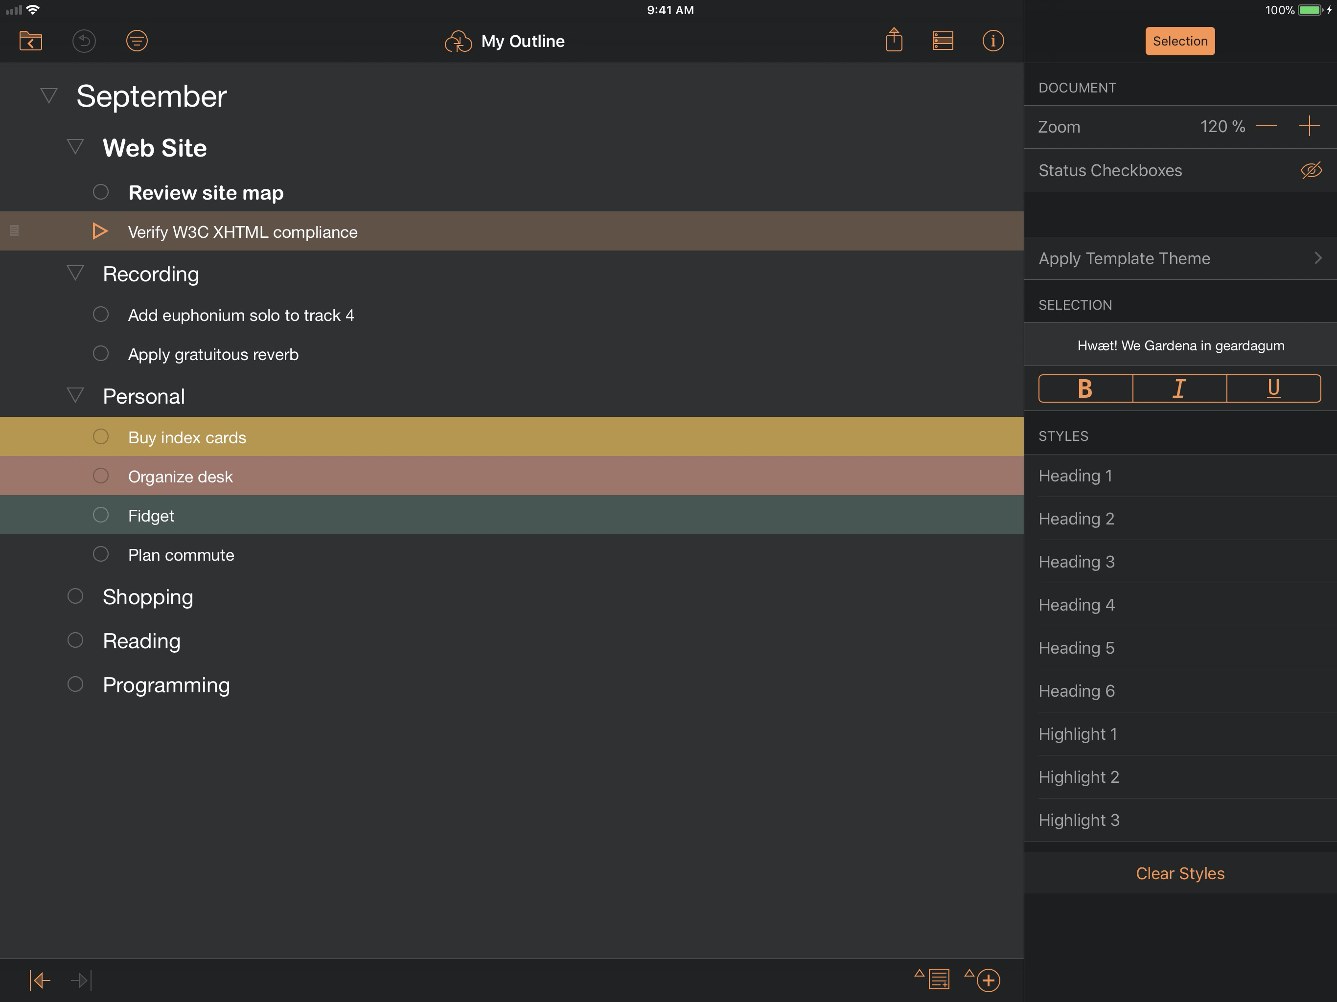
Task: Select the Selection tab in inspector
Action: point(1179,41)
